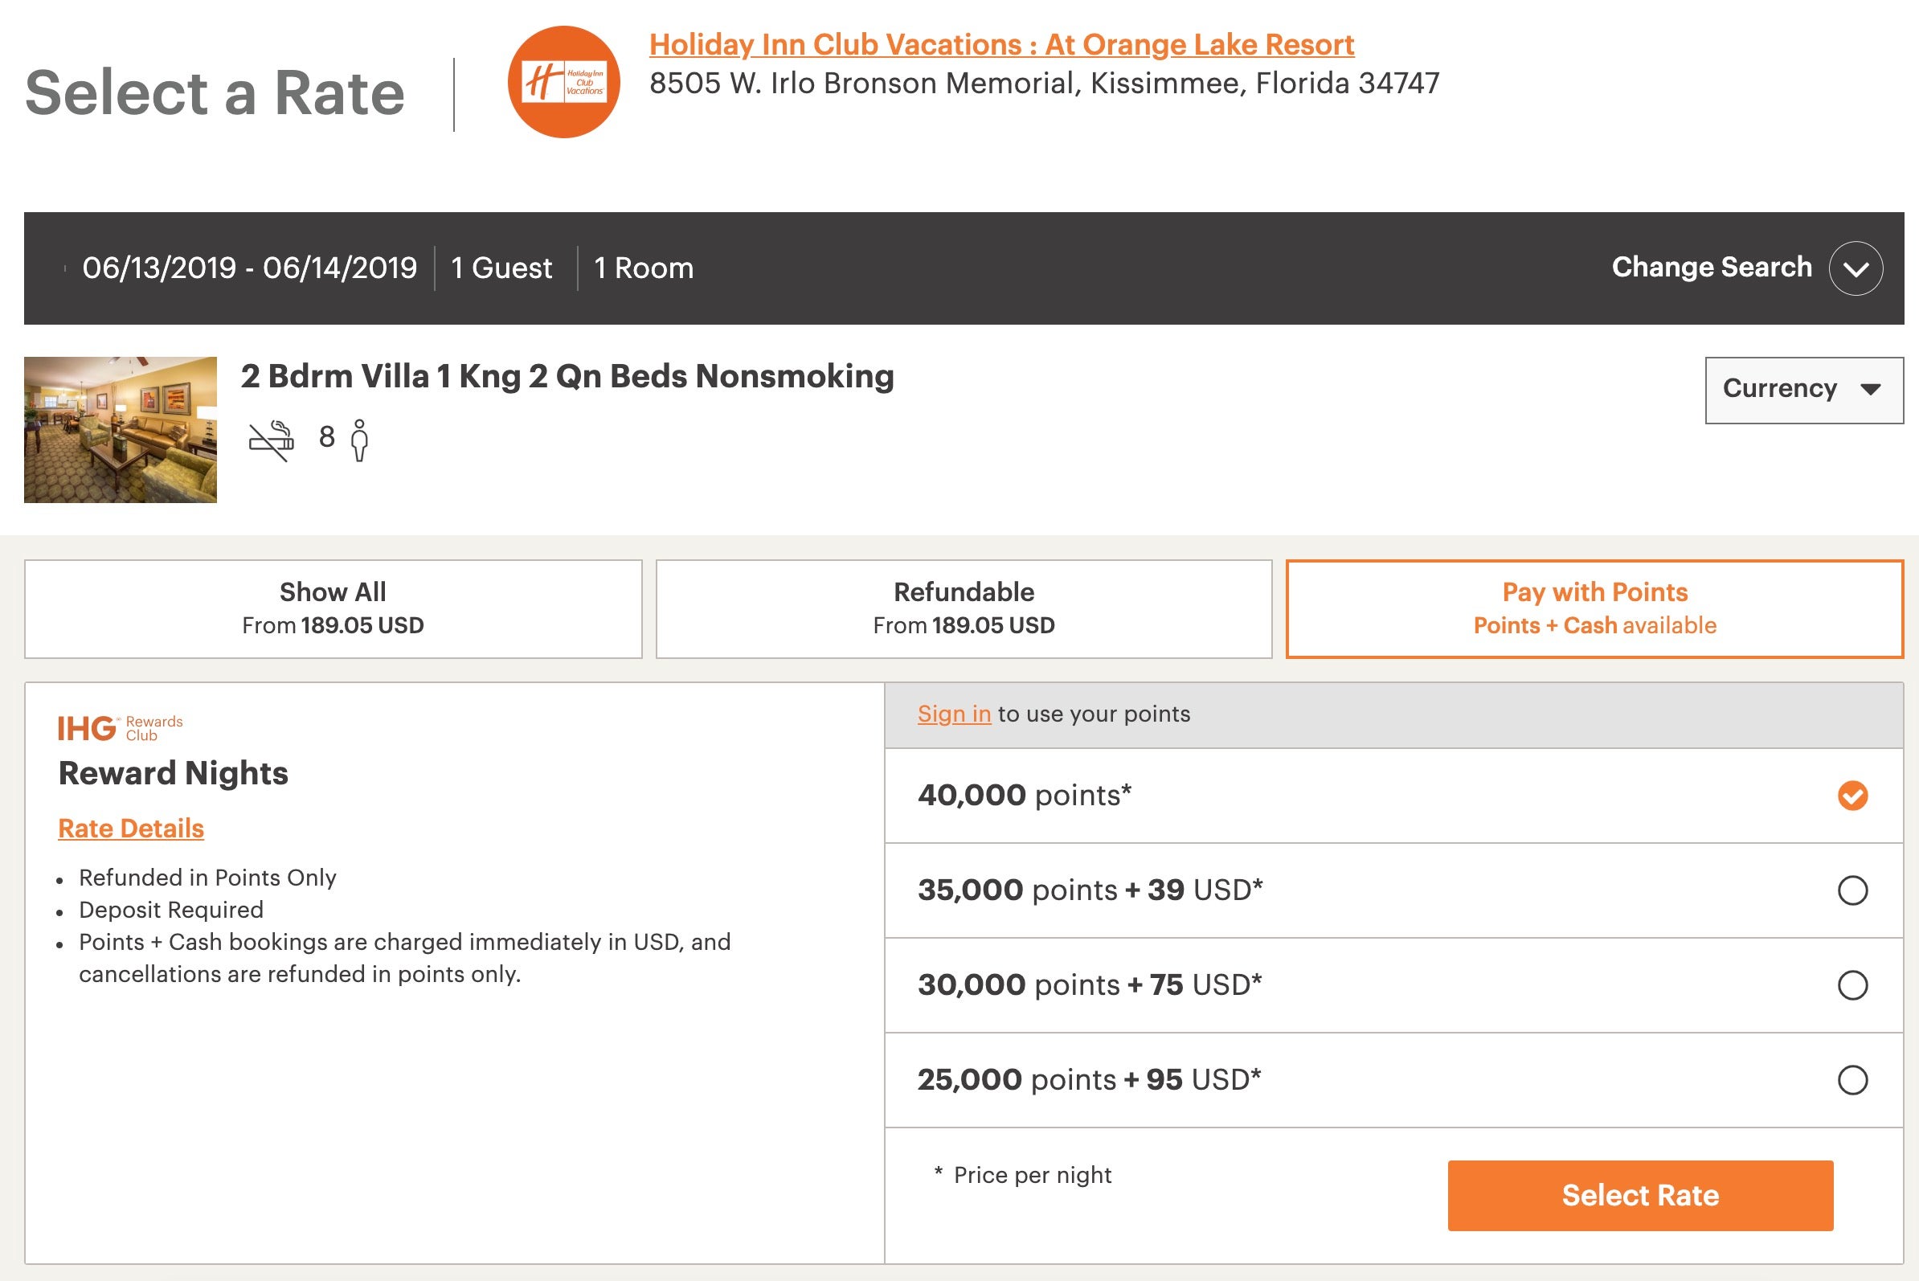Click the Price per night footnote

point(1023,1176)
